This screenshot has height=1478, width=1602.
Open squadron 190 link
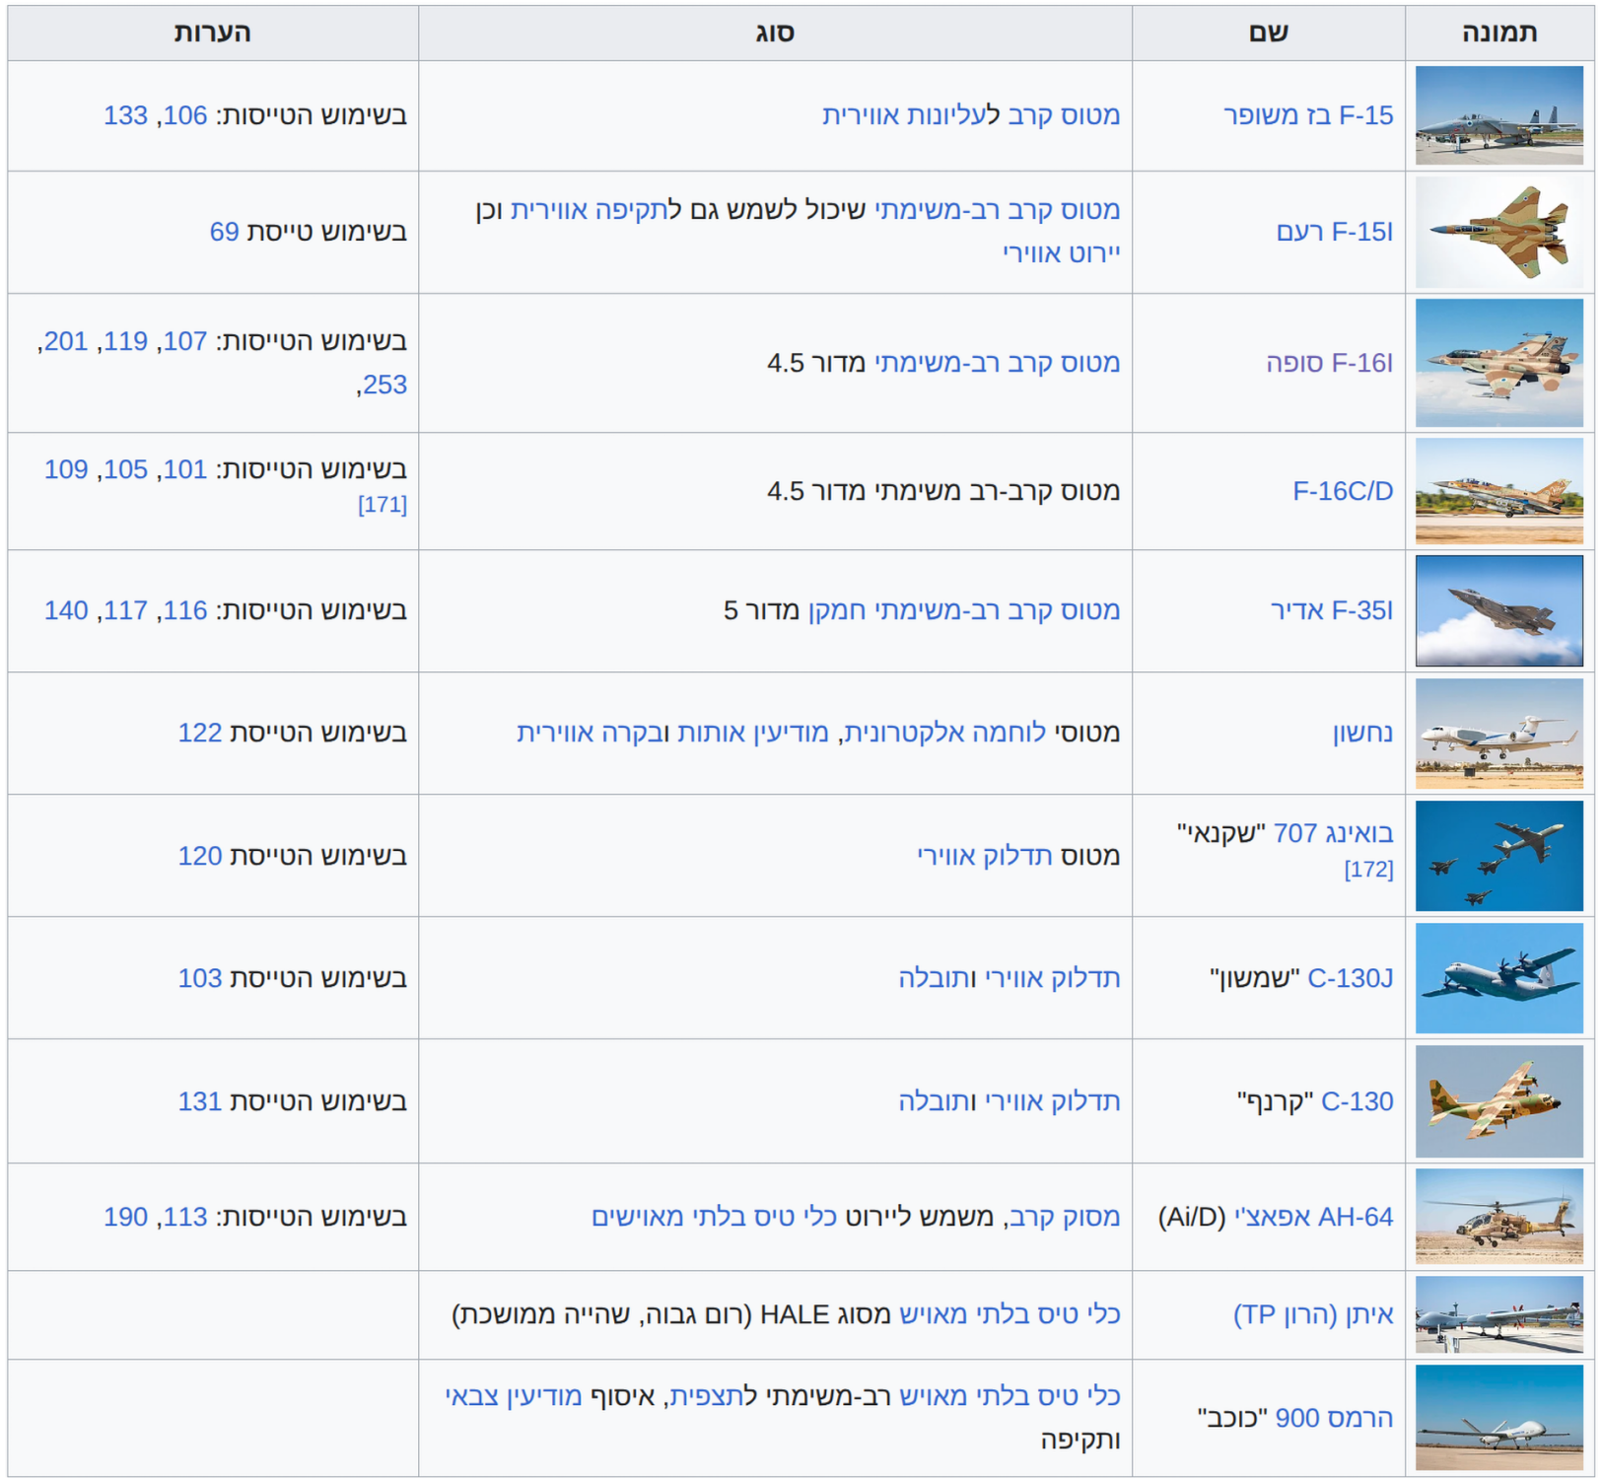(125, 1217)
